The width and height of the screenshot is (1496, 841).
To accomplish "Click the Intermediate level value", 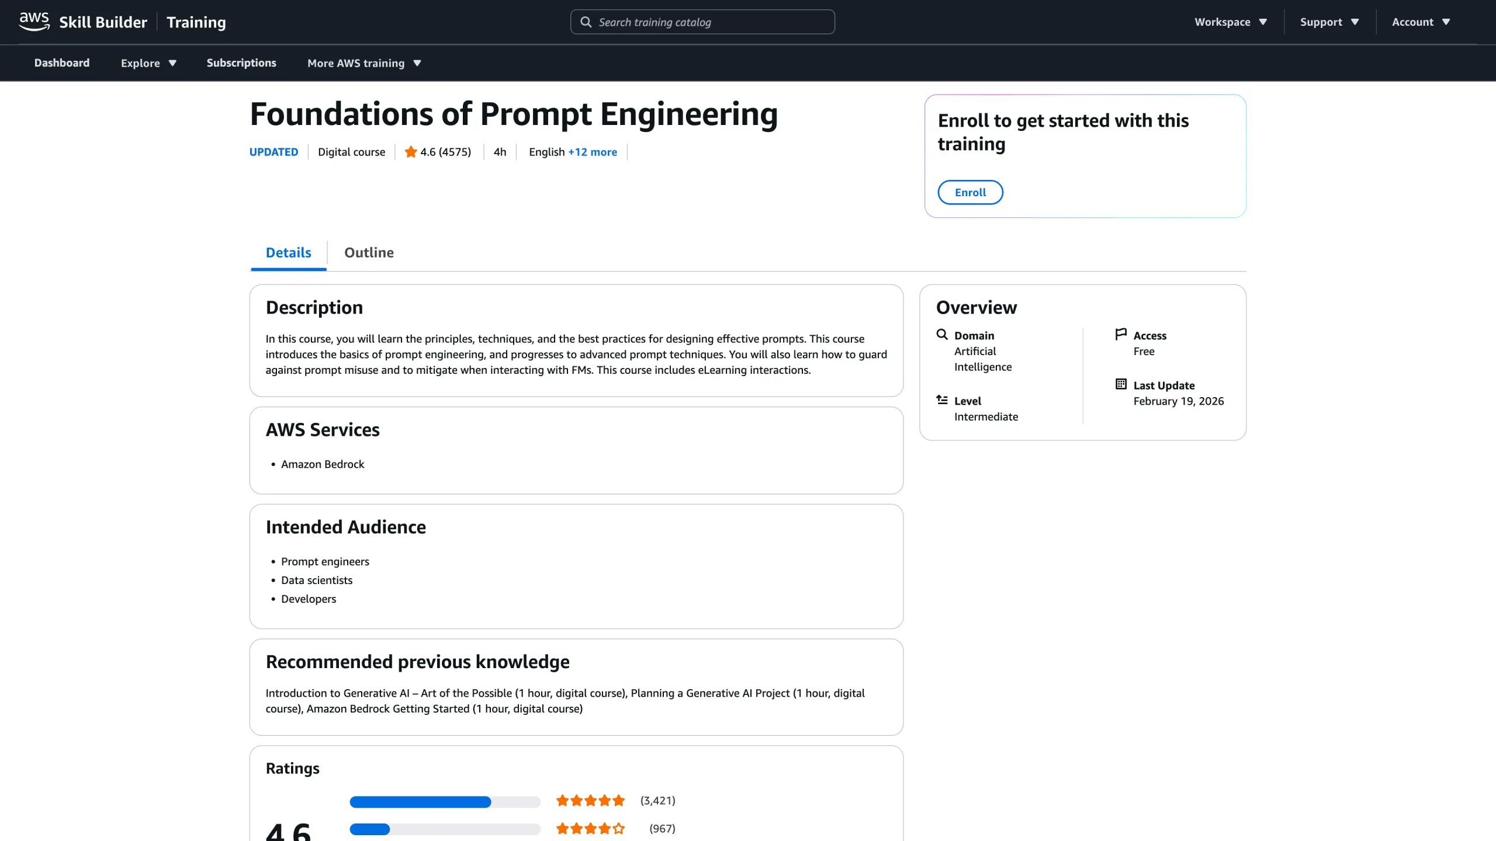I will [x=986, y=417].
